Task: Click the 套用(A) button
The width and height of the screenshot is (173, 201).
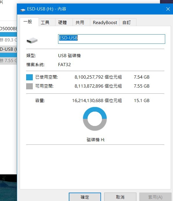Action: pyautogui.click(x=155, y=197)
